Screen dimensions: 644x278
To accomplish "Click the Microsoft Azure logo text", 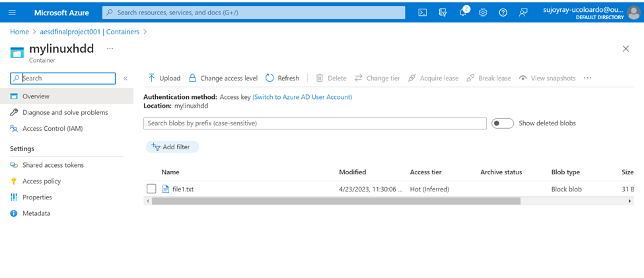I will pyautogui.click(x=61, y=13).
